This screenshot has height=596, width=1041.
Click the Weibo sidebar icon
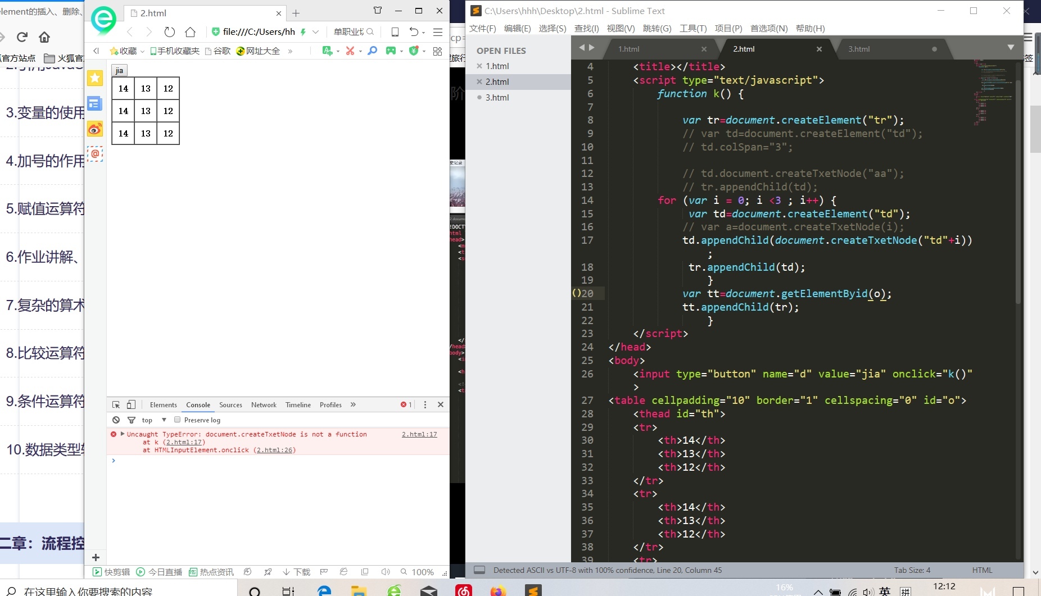(x=95, y=129)
